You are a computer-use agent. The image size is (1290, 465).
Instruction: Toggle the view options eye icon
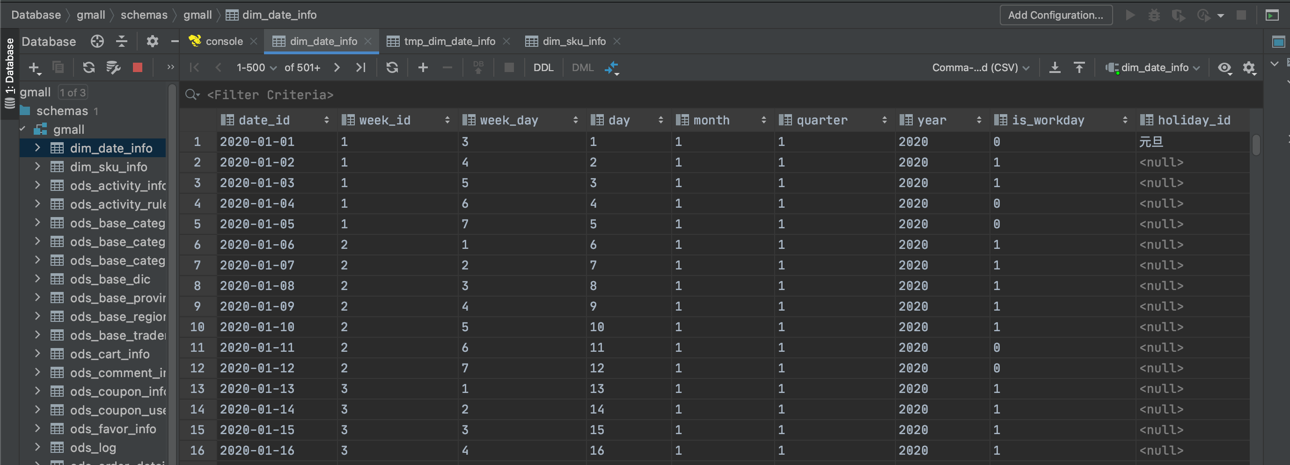coord(1224,67)
